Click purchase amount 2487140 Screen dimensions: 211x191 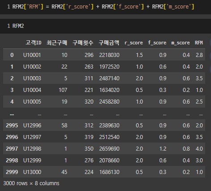coord(110,78)
